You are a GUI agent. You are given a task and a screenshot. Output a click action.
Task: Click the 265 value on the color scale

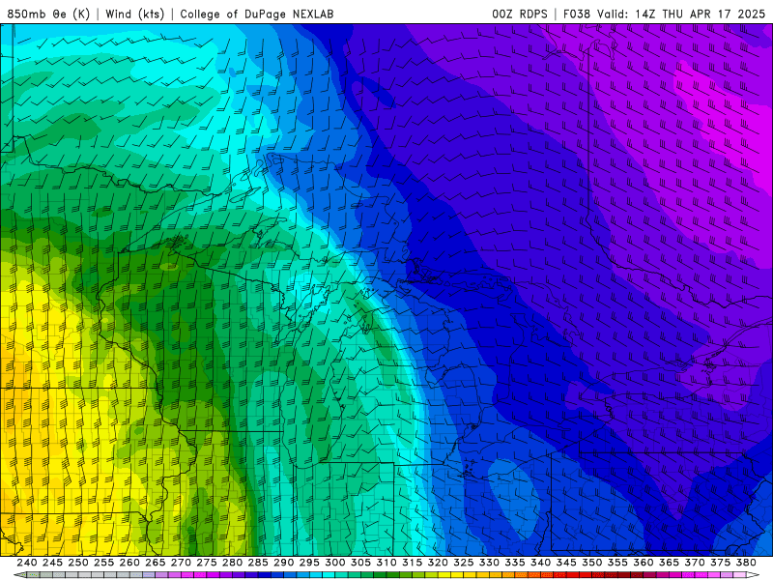tap(155, 563)
